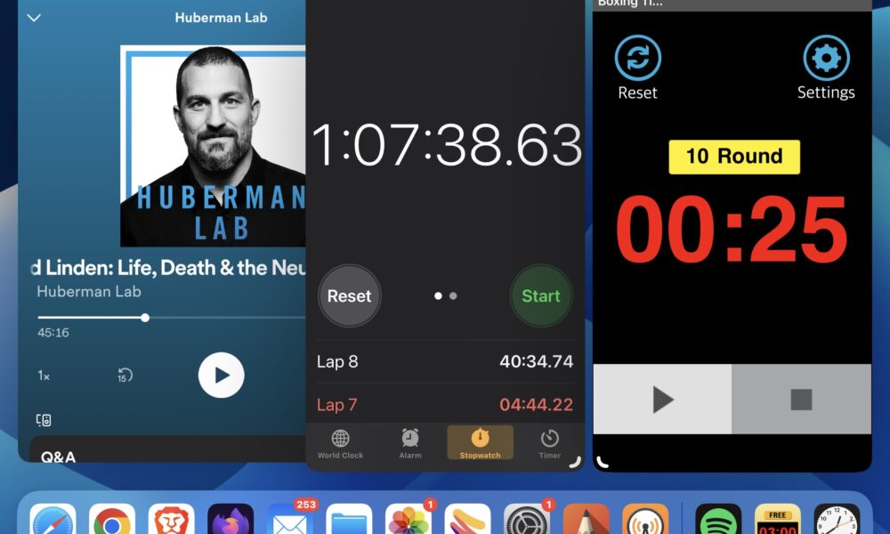Screen dimensions: 890x534
Task: Open the Settings gear app from the dock
Action: coord(527,519)
